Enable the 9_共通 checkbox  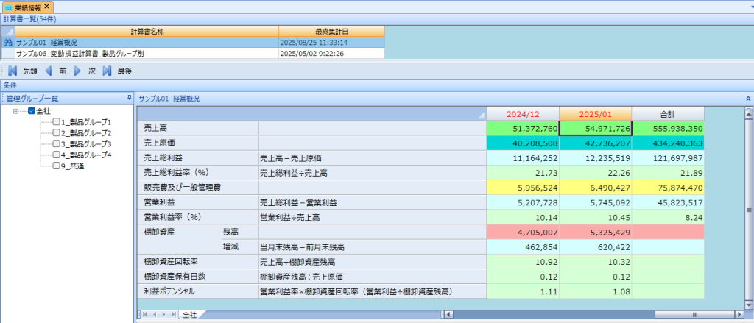click(57, 166)
